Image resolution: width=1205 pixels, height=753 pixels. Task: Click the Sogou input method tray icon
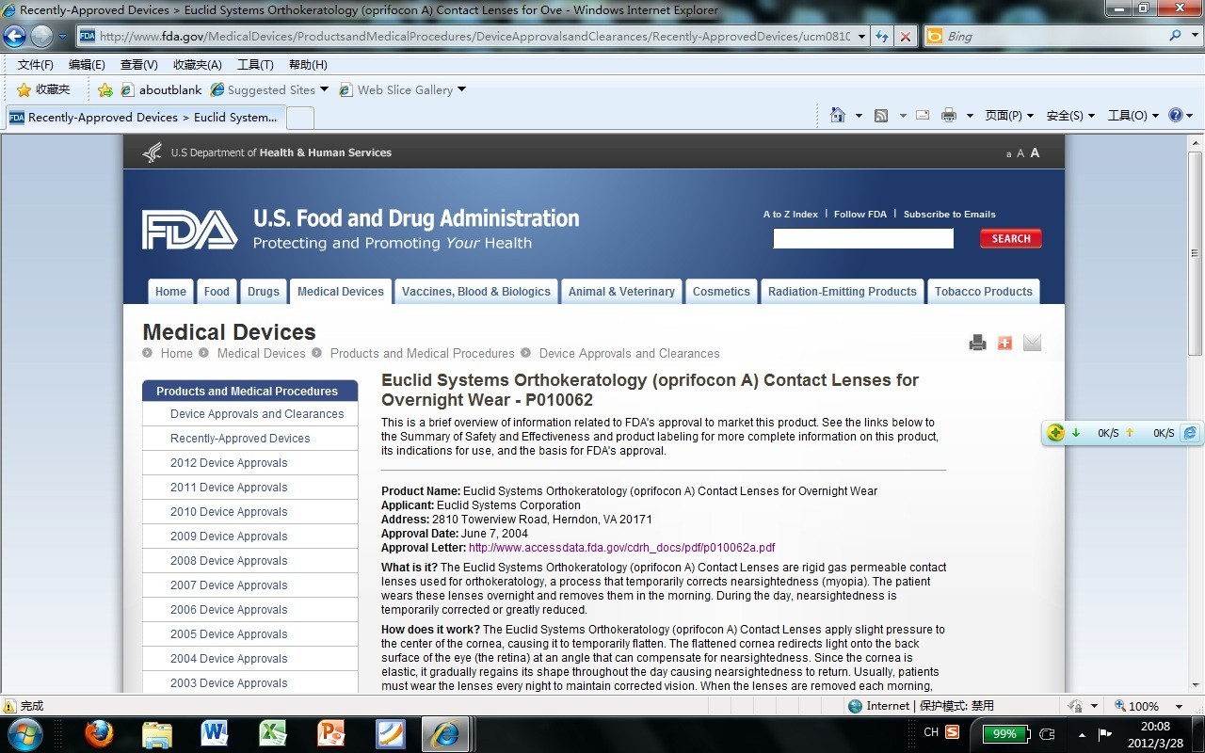tap(952, 732)
